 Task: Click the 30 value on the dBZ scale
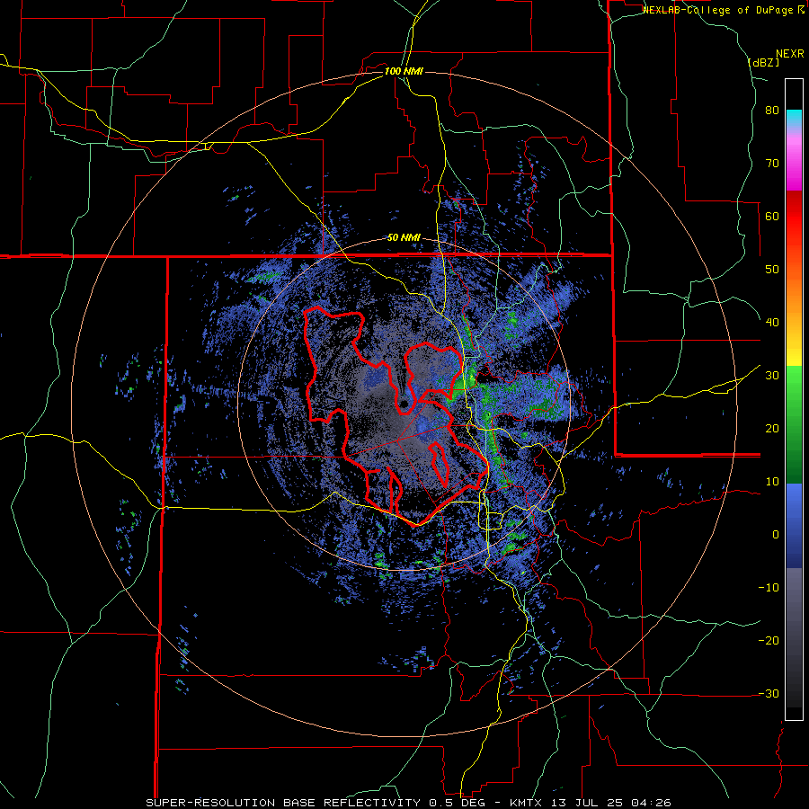772,376
